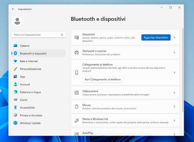Focus the Trova un'impostazione search field
Screen dimensions: 194x142
pyautogui.click(x=38, y=35)
